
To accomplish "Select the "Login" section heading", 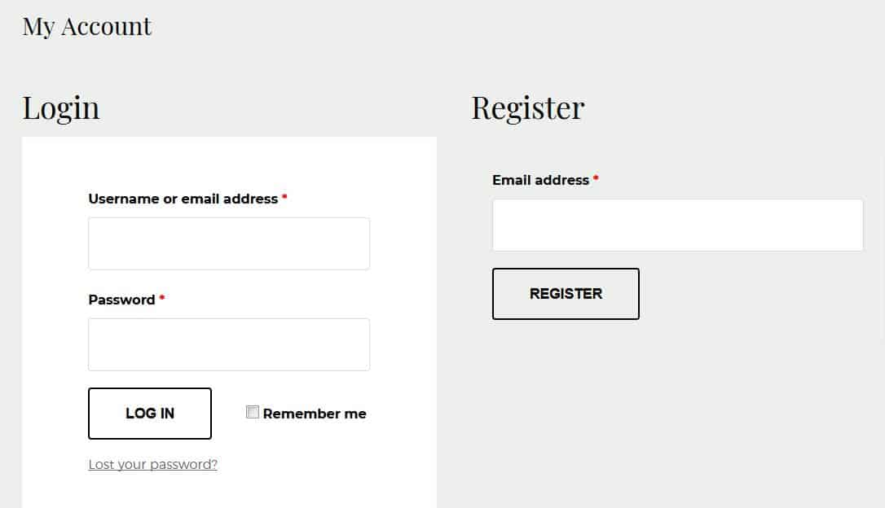I will tap(61, 107).
